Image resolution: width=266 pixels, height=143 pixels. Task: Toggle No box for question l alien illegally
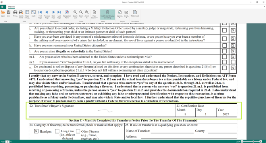[233, 51]
